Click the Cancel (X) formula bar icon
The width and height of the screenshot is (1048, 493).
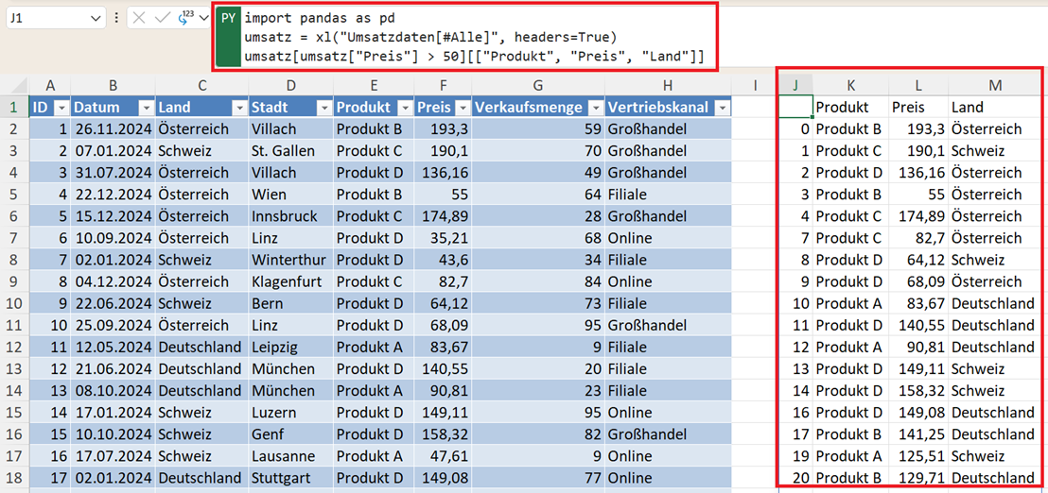(x=139, y=18)
